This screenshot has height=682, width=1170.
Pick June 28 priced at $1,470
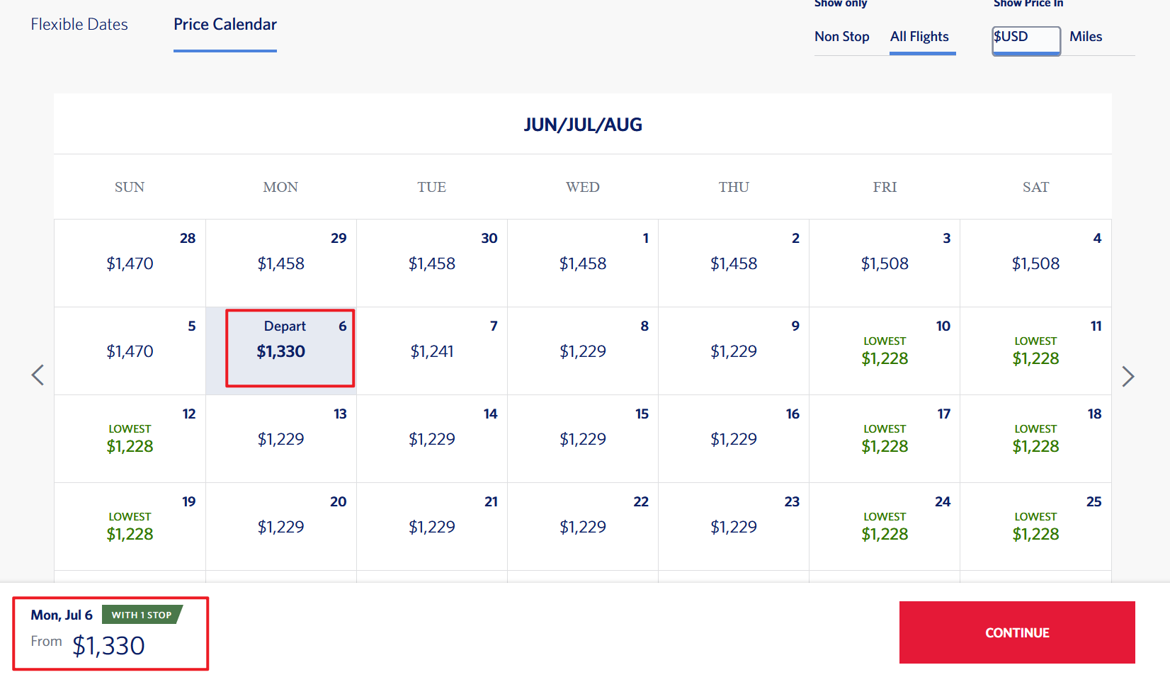[130, 263]
